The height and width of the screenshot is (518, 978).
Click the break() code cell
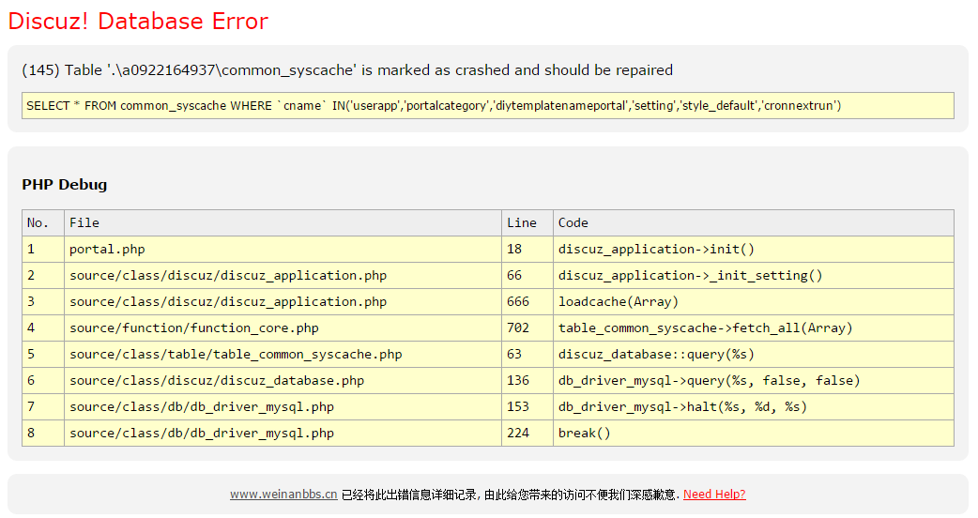coord(754,433)
